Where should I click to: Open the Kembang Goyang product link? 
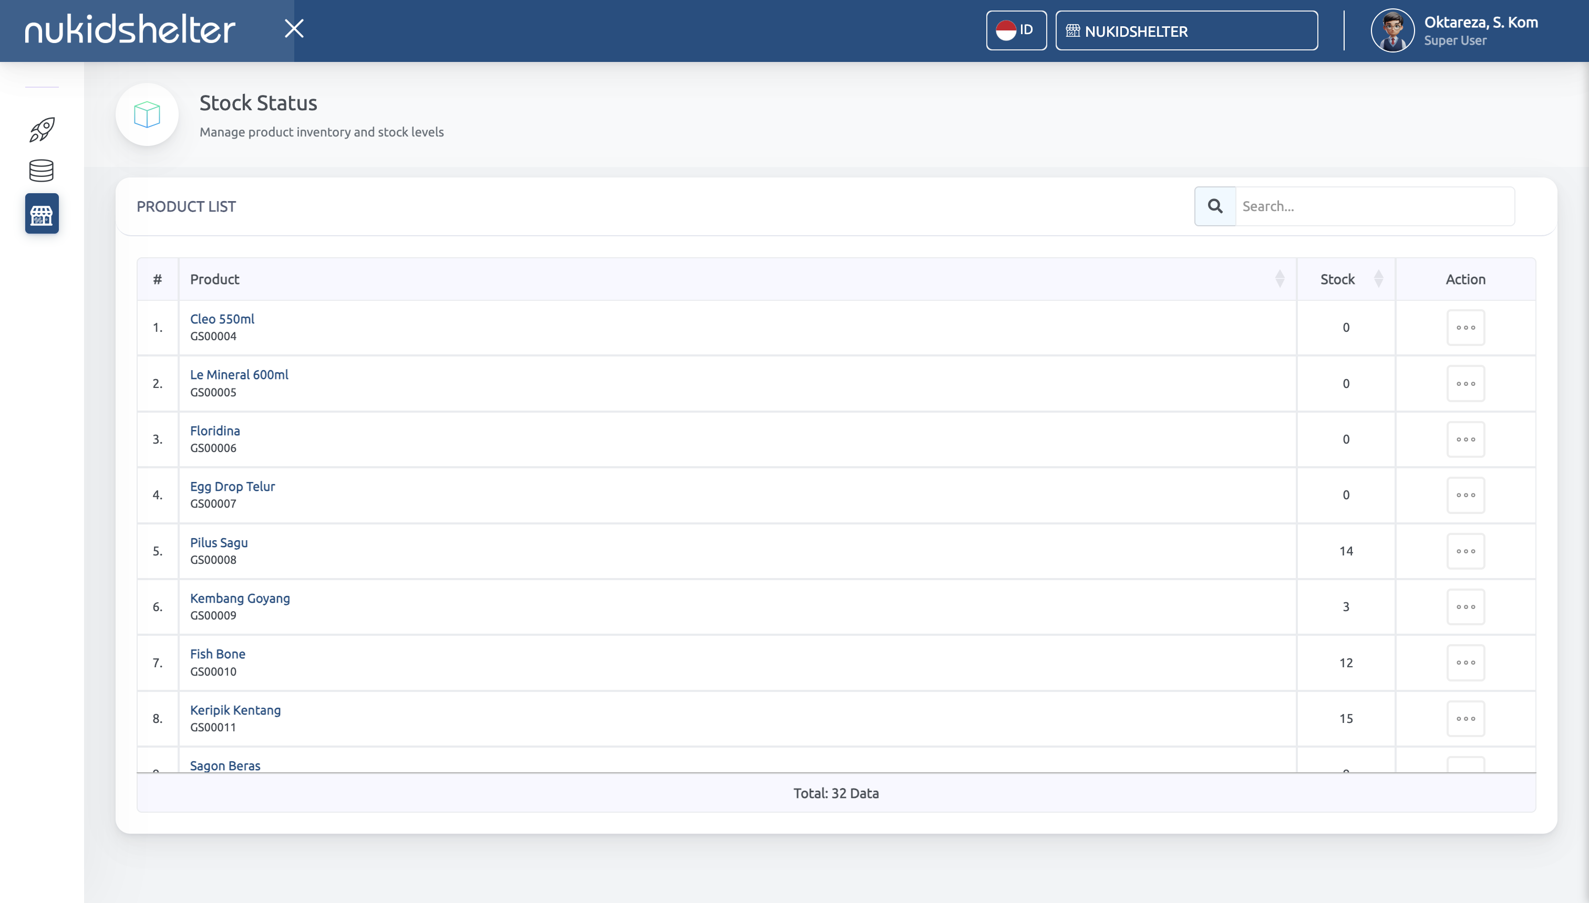point(240,598)
